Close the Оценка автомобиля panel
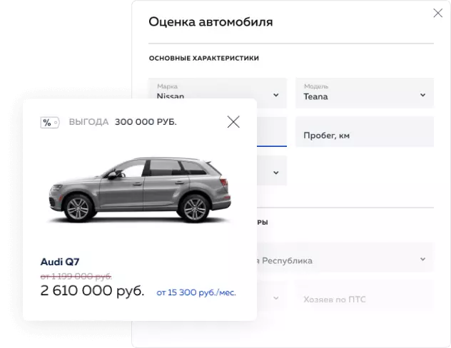This screenshot has width=451, height=348. tap(437, 13)
